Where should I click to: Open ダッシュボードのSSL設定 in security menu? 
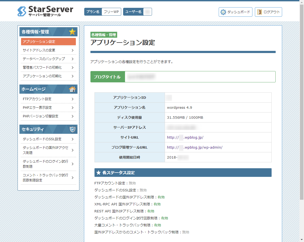pyautogui.click(x=42, y=139)
